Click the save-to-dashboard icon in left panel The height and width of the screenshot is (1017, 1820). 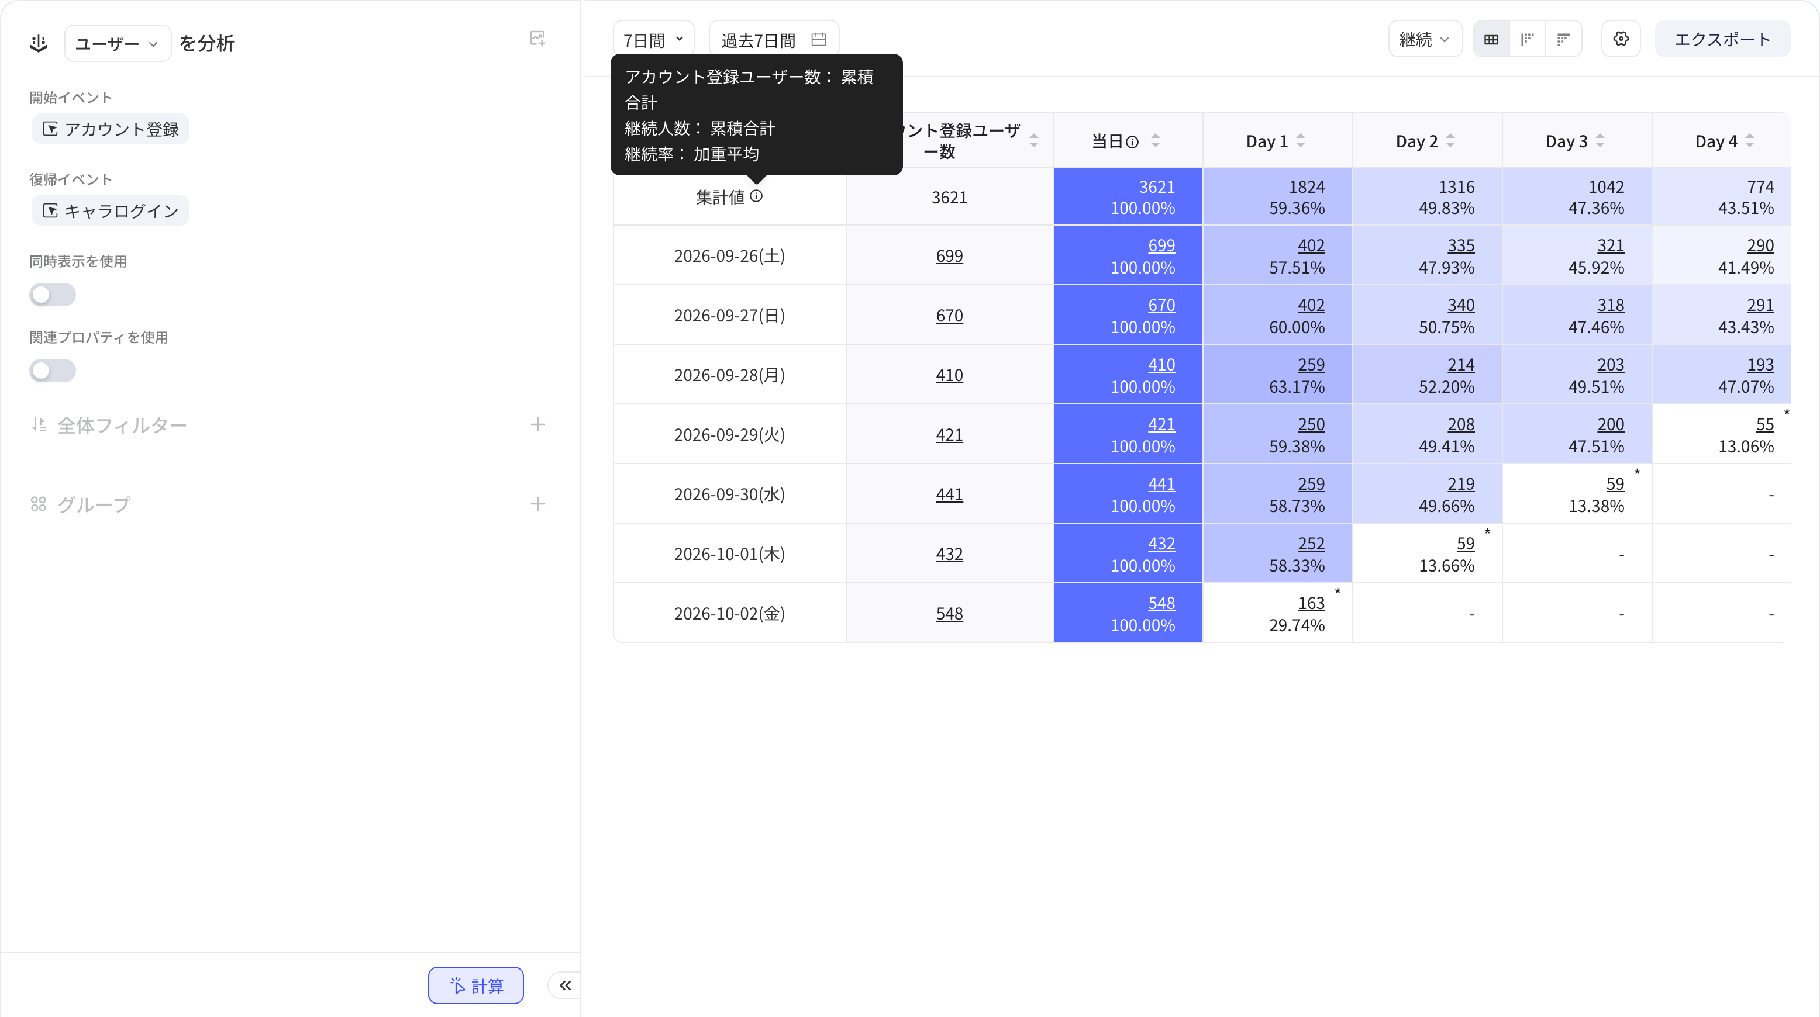[x=537, y=38]
